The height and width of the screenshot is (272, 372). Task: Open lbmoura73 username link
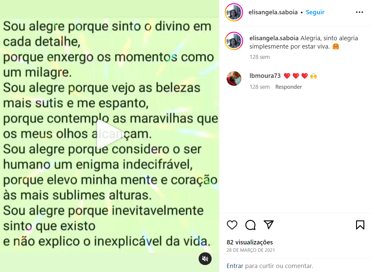click(265, 75)
